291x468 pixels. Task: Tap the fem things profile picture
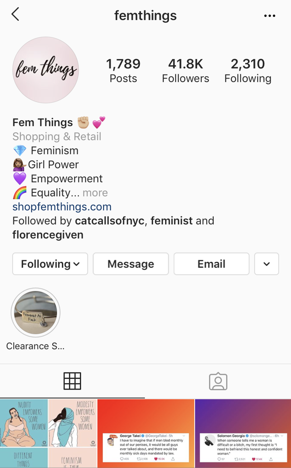click(x=46, y=70)
